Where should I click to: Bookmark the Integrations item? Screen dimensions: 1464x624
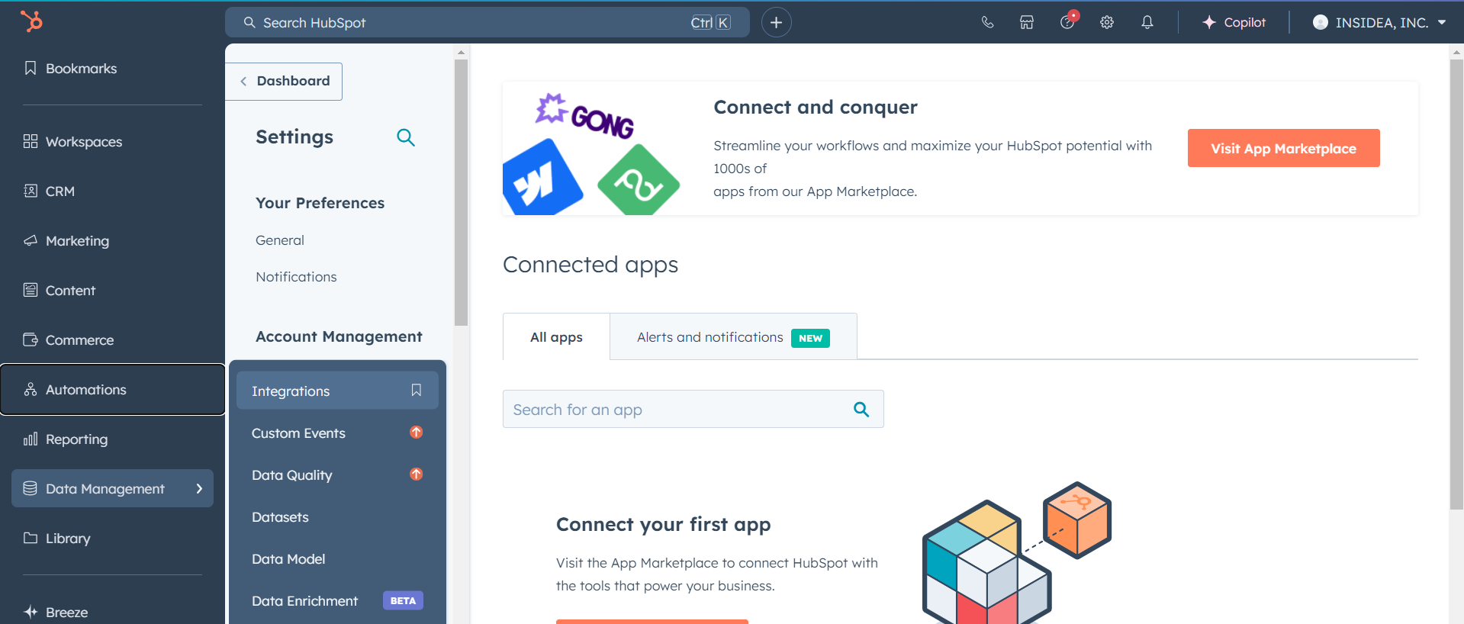[417, 390]
